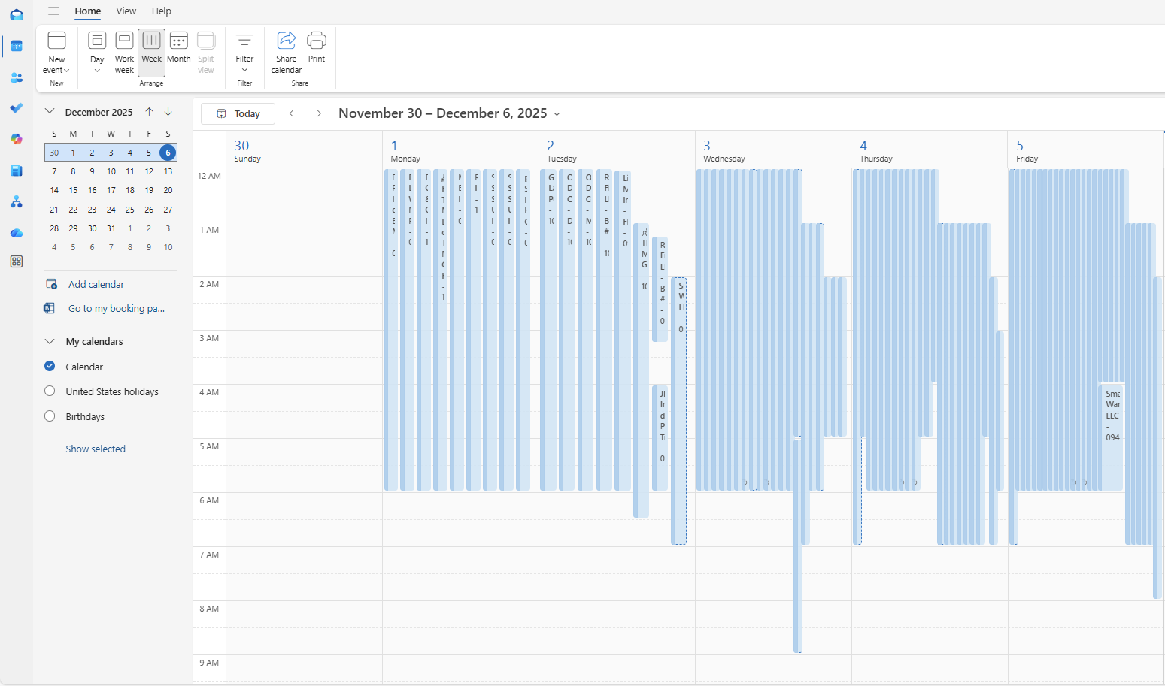The height and width of the screenshot is (686, 1165).
Task: Switch to Work week view
Action: click(x=124, y=53)
